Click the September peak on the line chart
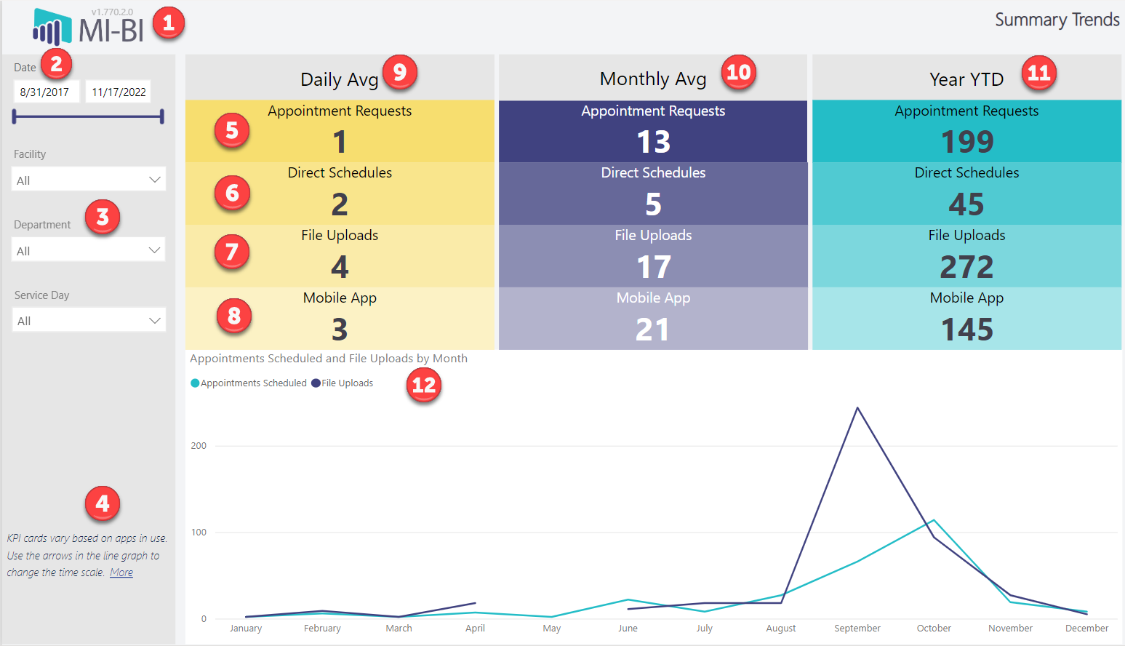The image size is (1125, 646). (x=857, y=408)
